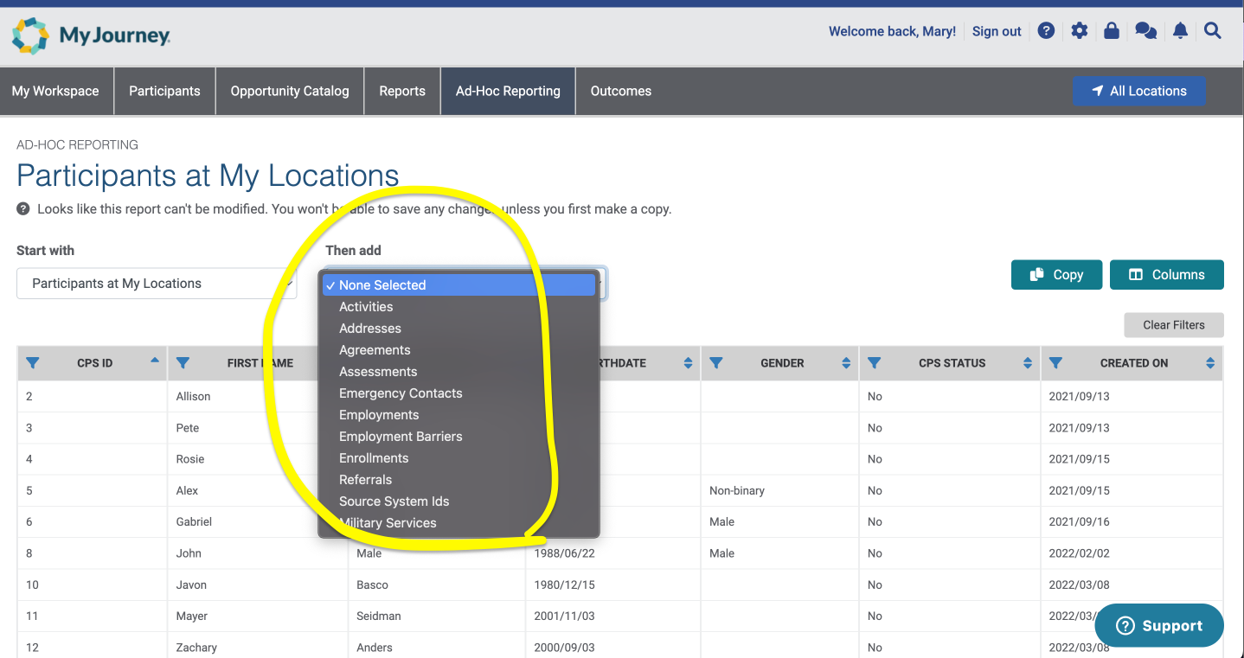
Task: Switch to the Participants tab
Action: pos(164,91)
